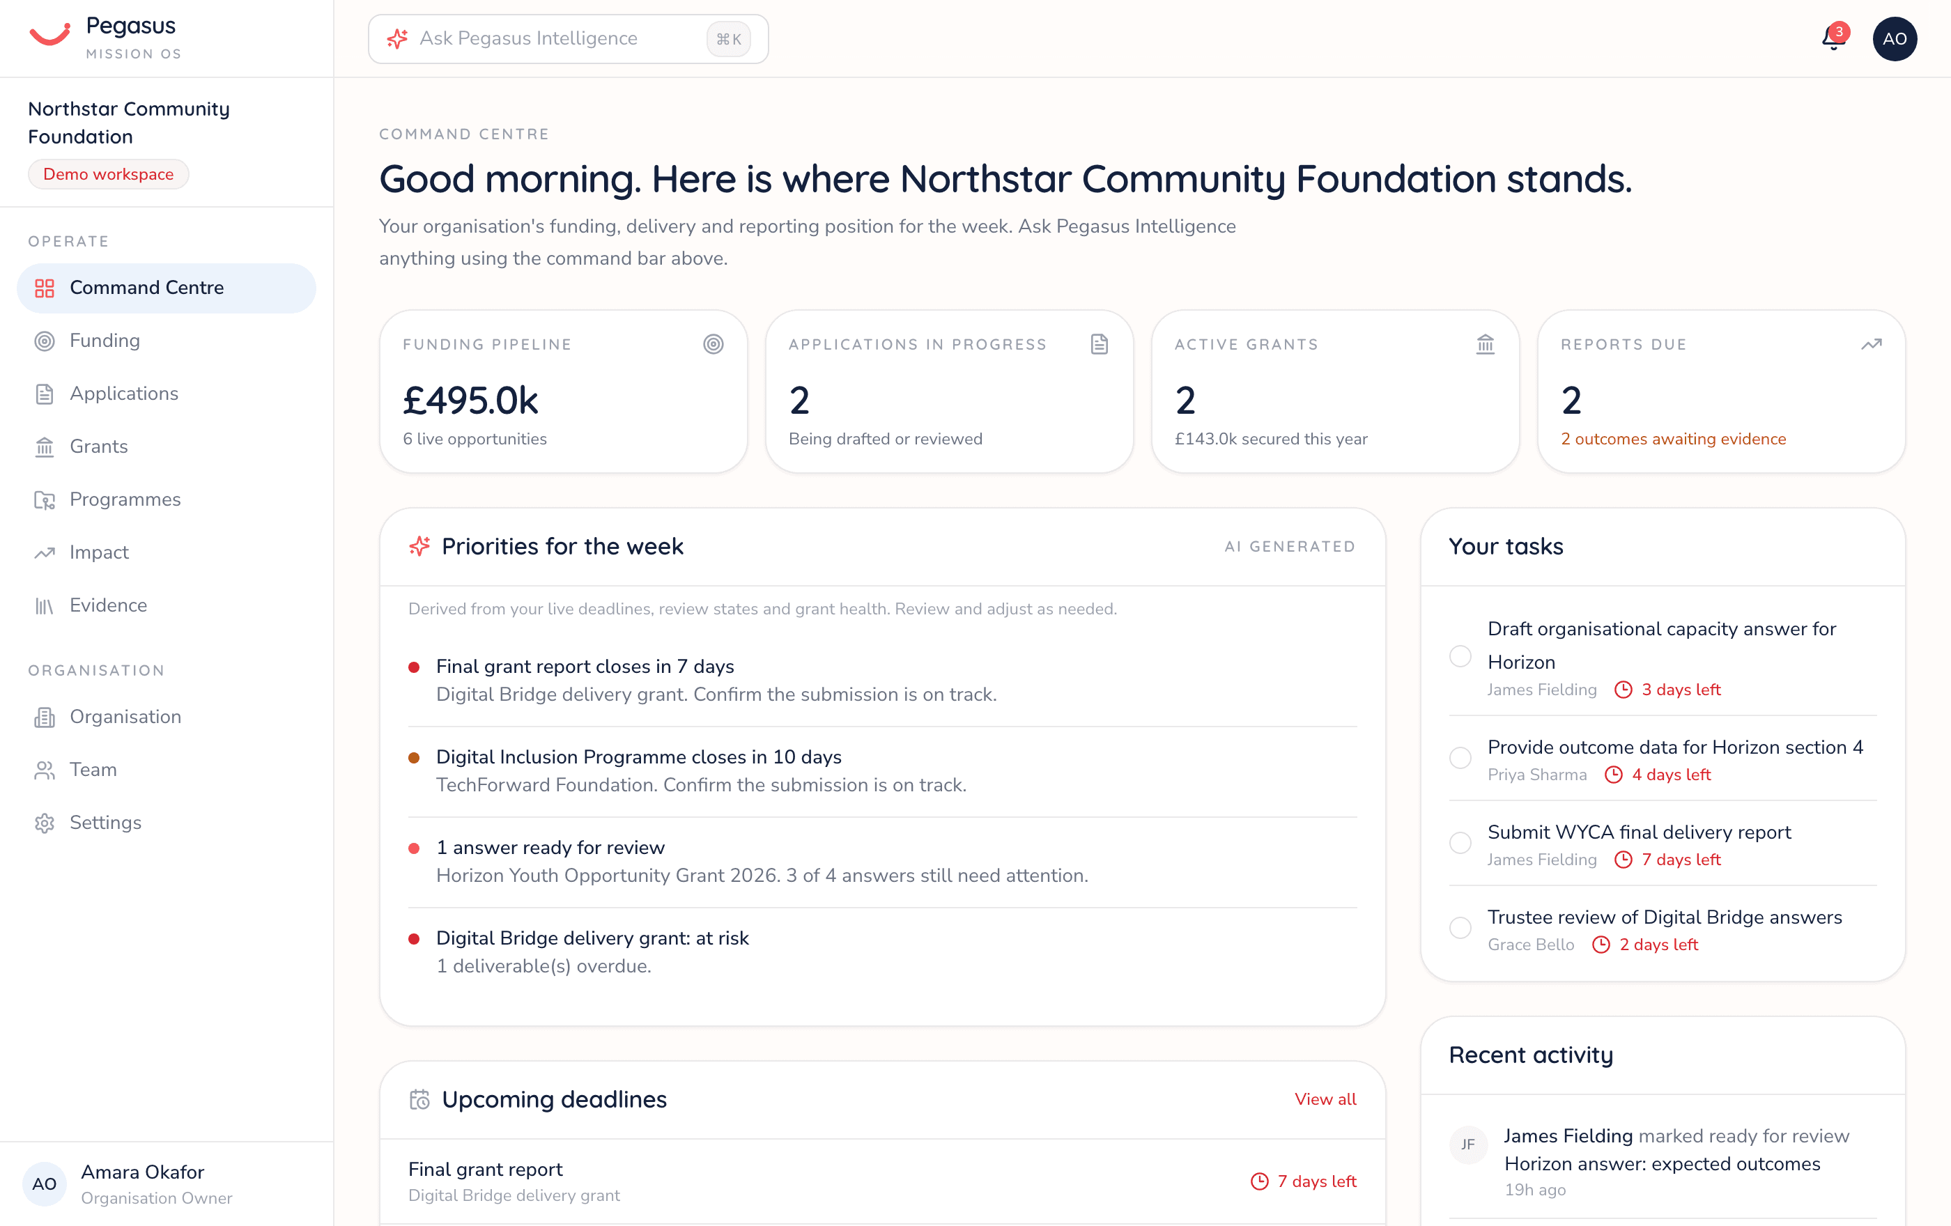The width and height of the screenshot is (1951, 1226).
Task: Click the calendar icon beside Upcoming deadlines
Action: click(x=419, y=1099)
